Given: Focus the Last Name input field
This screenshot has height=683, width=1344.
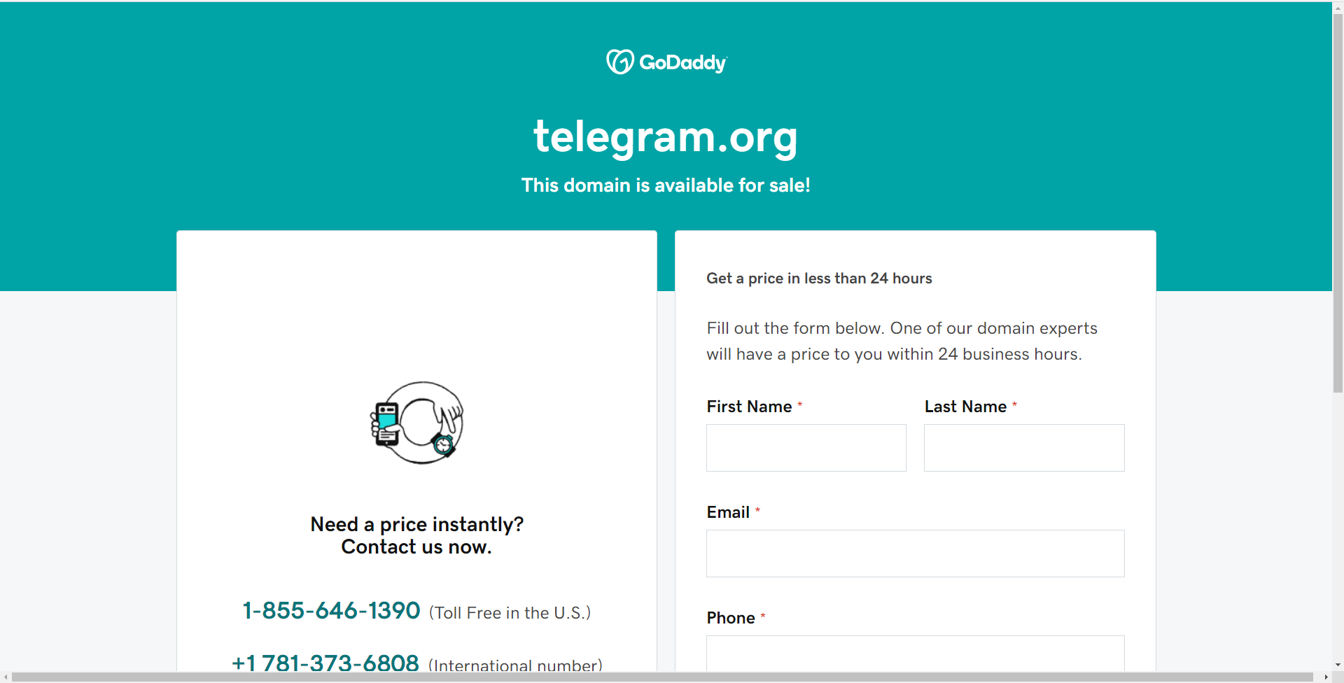Looking at the screenshot, I should pyautogui.click(x=1023, y=448).
